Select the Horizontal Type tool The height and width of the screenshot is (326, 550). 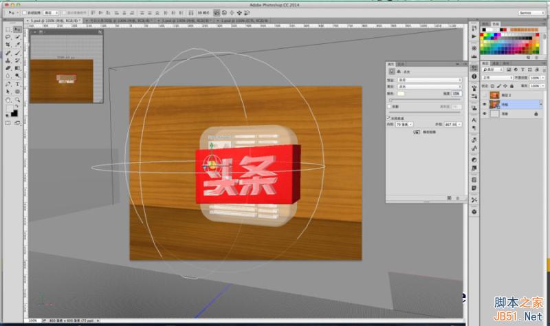[17, 84]
